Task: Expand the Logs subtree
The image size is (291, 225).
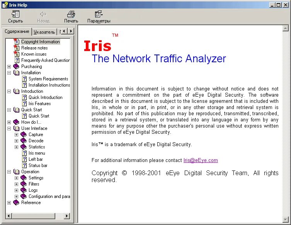Action: coord(16,190)
